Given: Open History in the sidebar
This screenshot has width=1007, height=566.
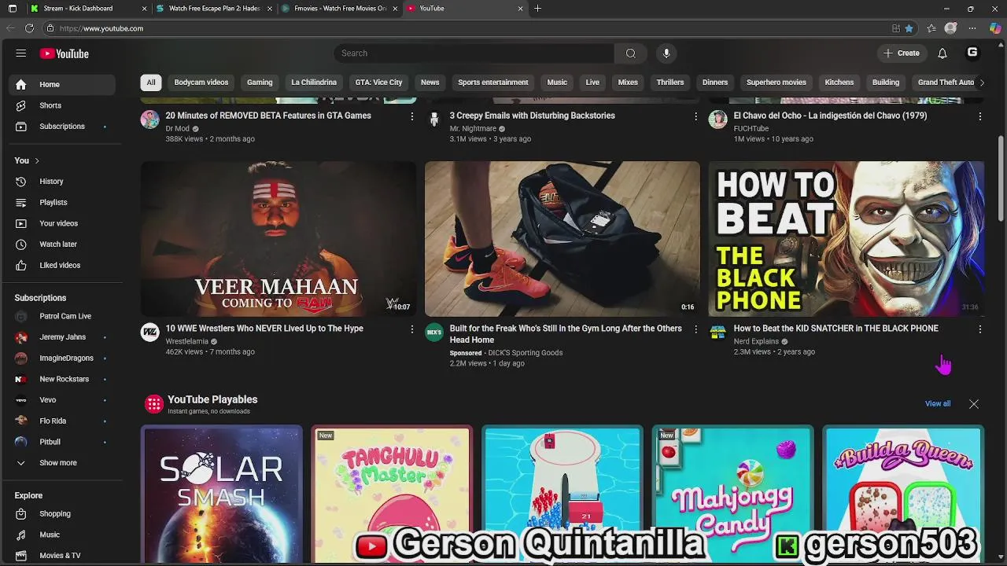Looking at the screenshot, I should [x=62, y=182].
